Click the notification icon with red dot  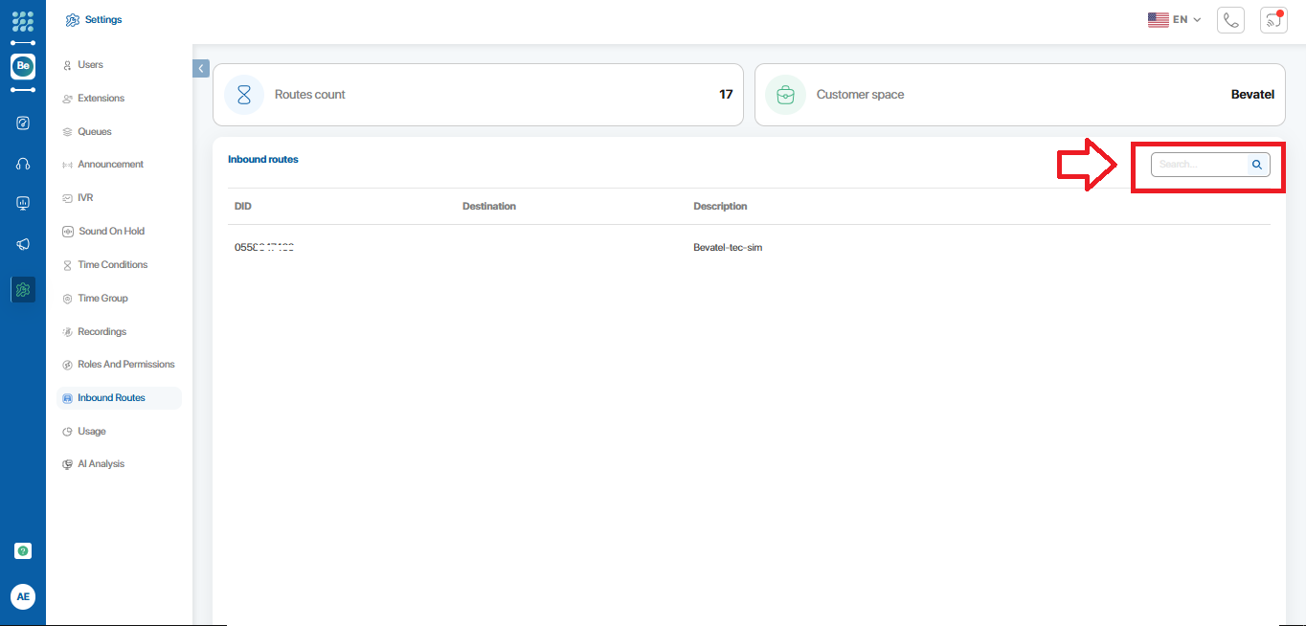click(x=1273, y=20)
